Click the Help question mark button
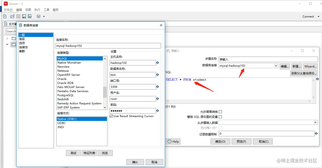Image resolution: width=322 pixels, height=168 pixels. [173, 141]
